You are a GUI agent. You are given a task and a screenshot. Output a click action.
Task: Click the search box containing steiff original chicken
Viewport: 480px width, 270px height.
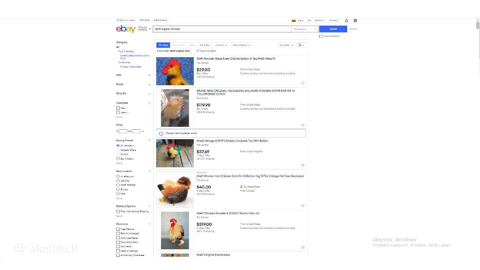(222, 29)
